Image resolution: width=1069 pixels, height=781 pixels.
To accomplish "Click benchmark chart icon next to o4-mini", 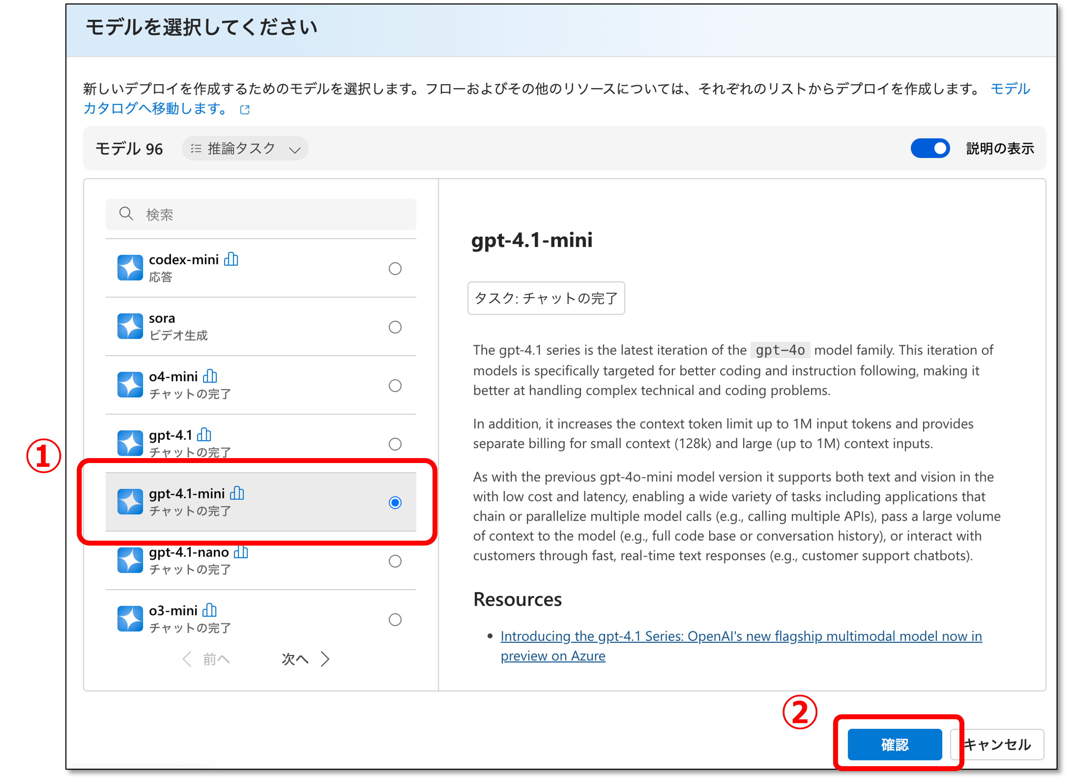I will [x=209, y=376].
